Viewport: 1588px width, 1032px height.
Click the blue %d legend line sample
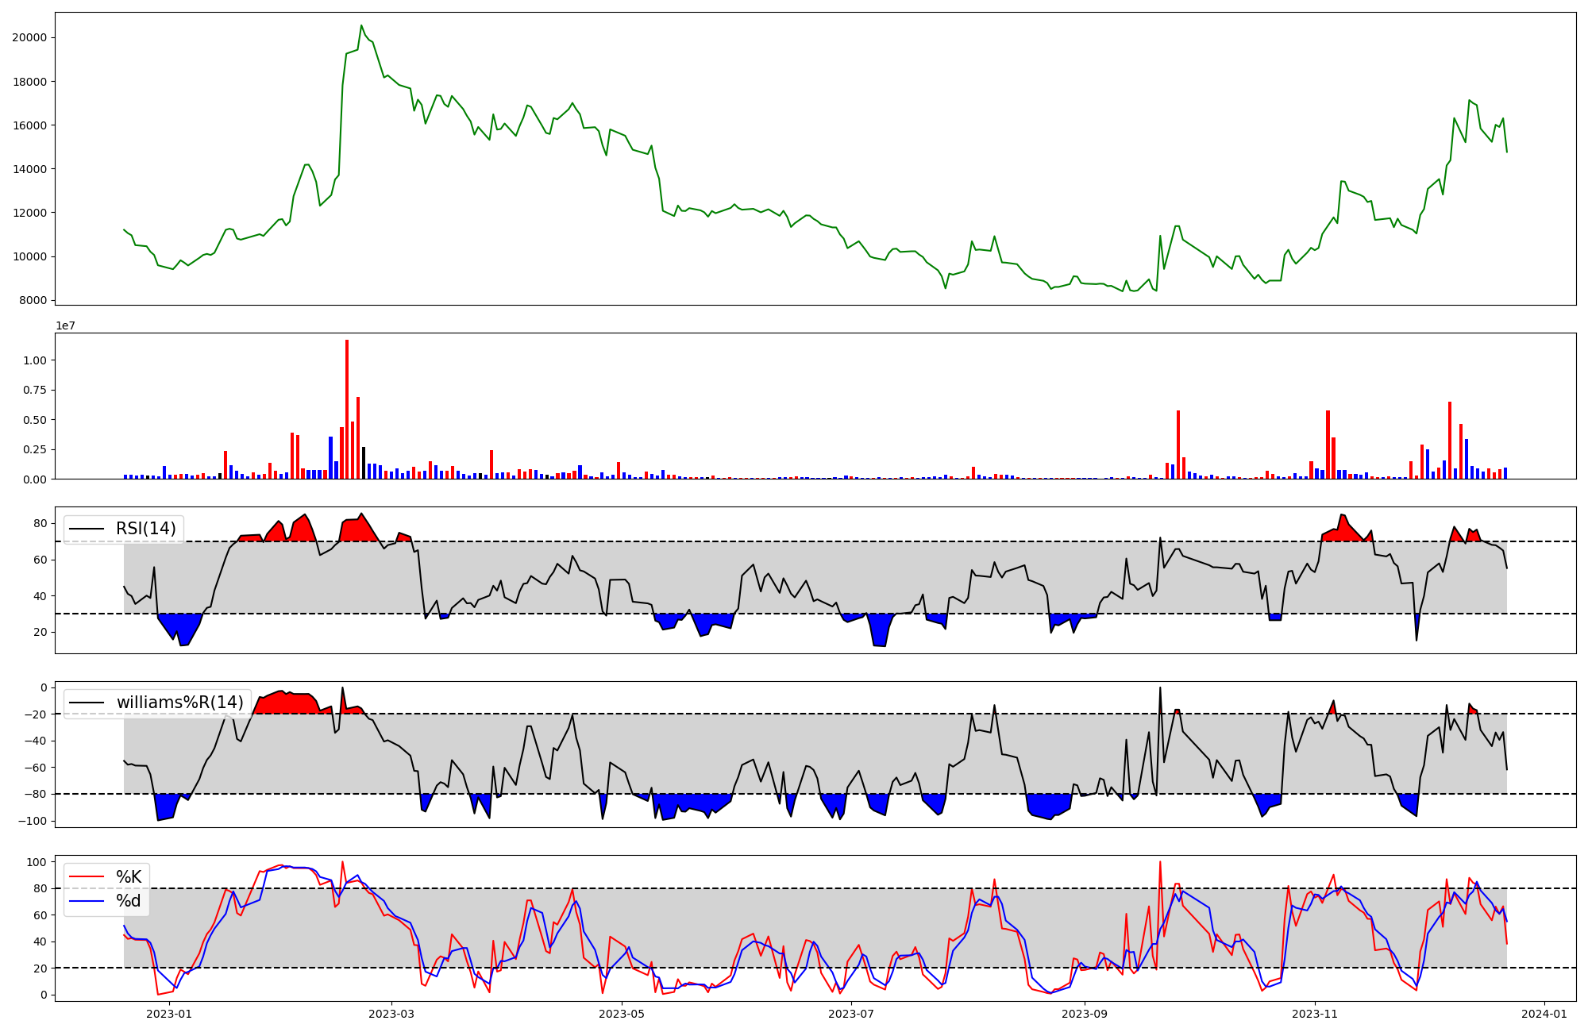tap(87, 901)
